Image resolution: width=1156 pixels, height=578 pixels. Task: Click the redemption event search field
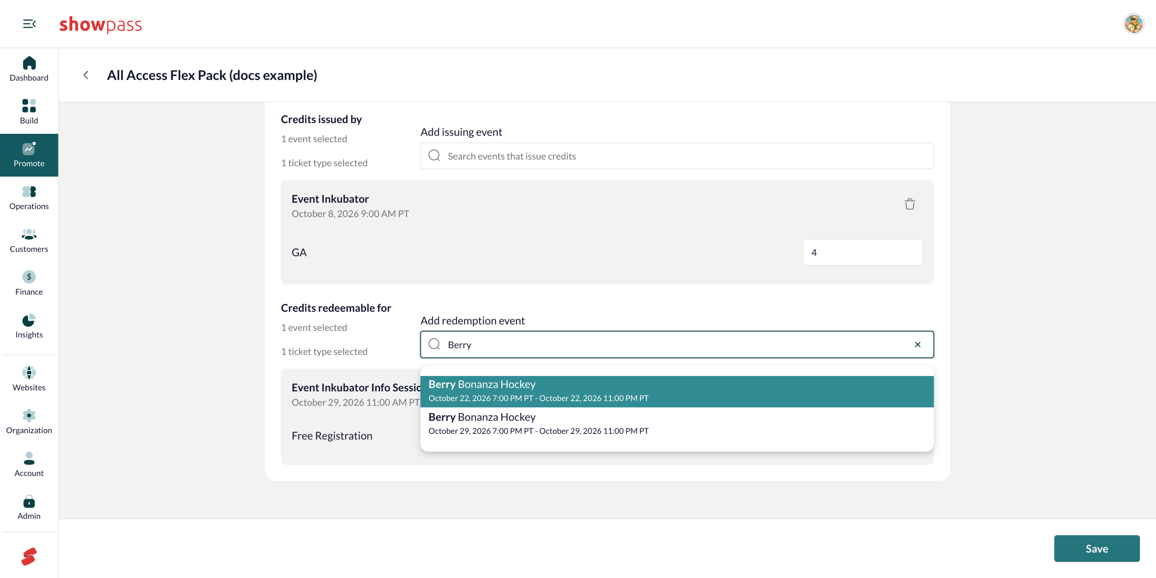pos(677,345)
